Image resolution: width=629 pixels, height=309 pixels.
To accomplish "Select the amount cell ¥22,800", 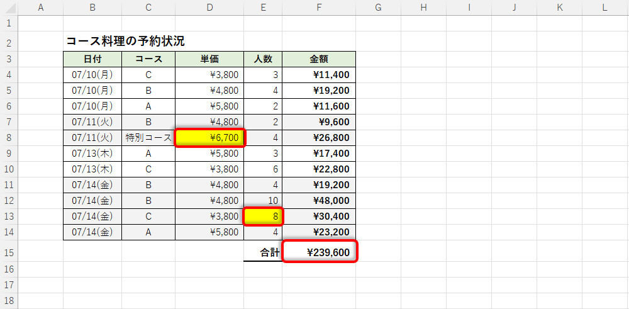I will click(x=319, y=169).
